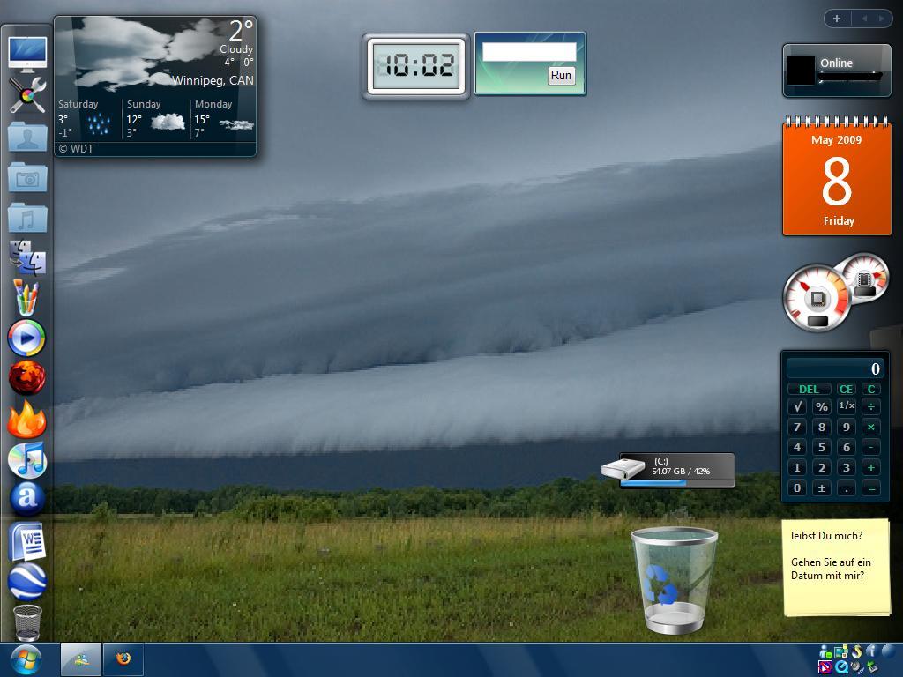The image size is (903, 677).
Task: Click the QuickTime tray icon
Action: 841,667
